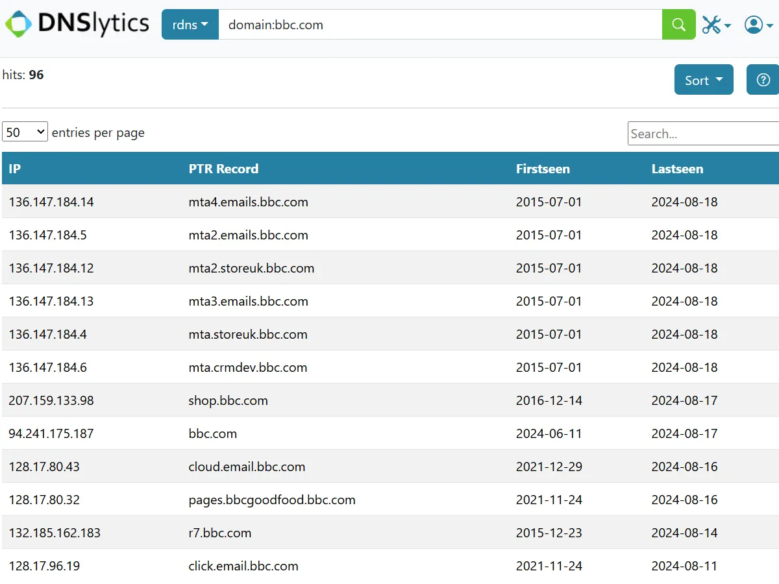Click Firstseen date 2024-06-11
Viewport: 779px width, 584px height.
549,433
